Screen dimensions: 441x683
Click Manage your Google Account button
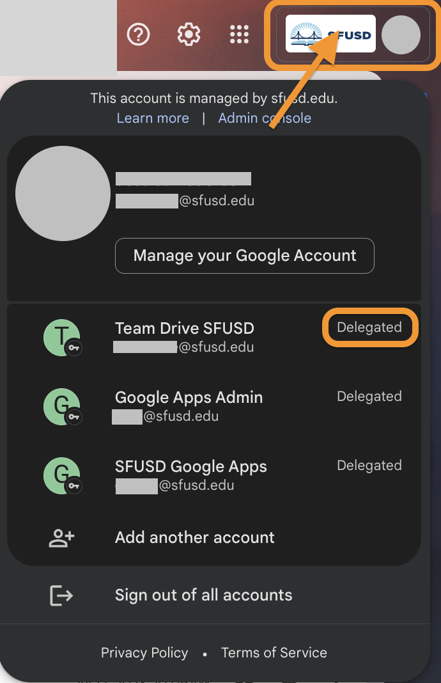point(245,256)
